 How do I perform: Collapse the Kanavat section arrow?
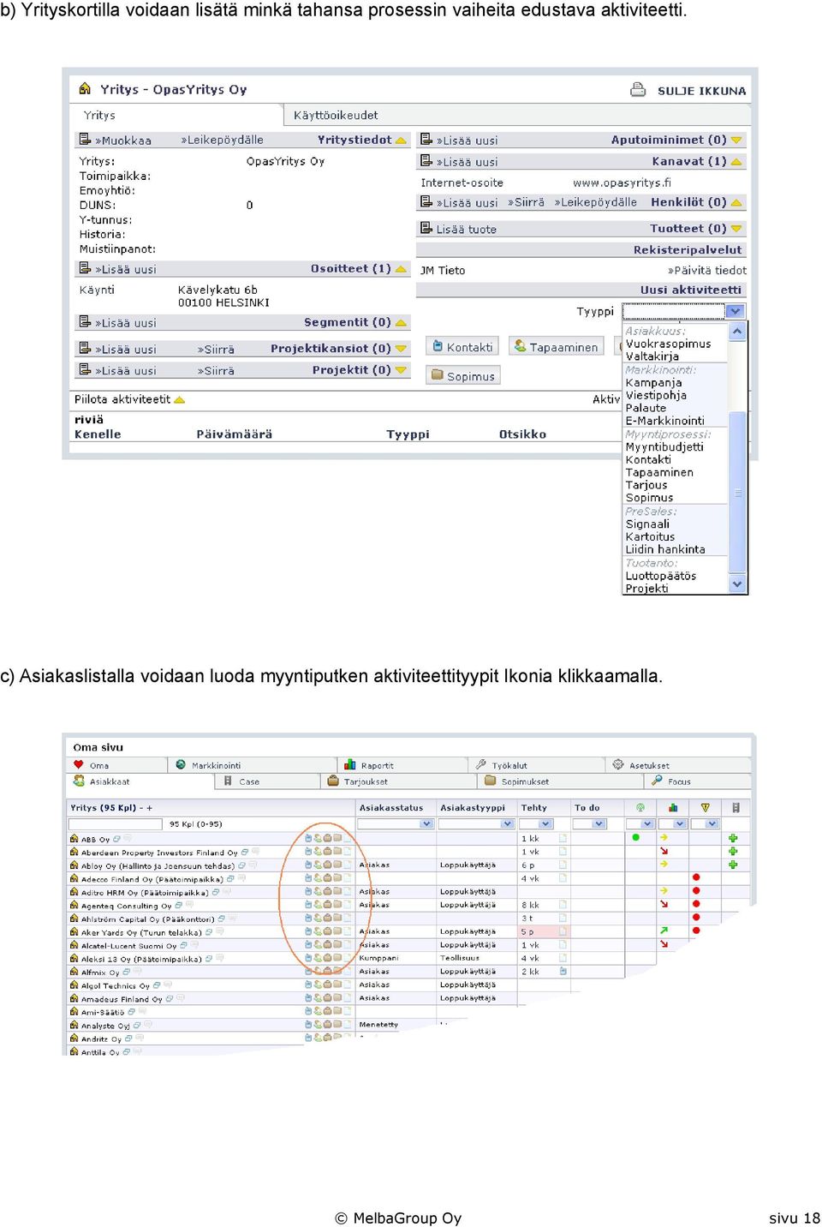point(736,161)
